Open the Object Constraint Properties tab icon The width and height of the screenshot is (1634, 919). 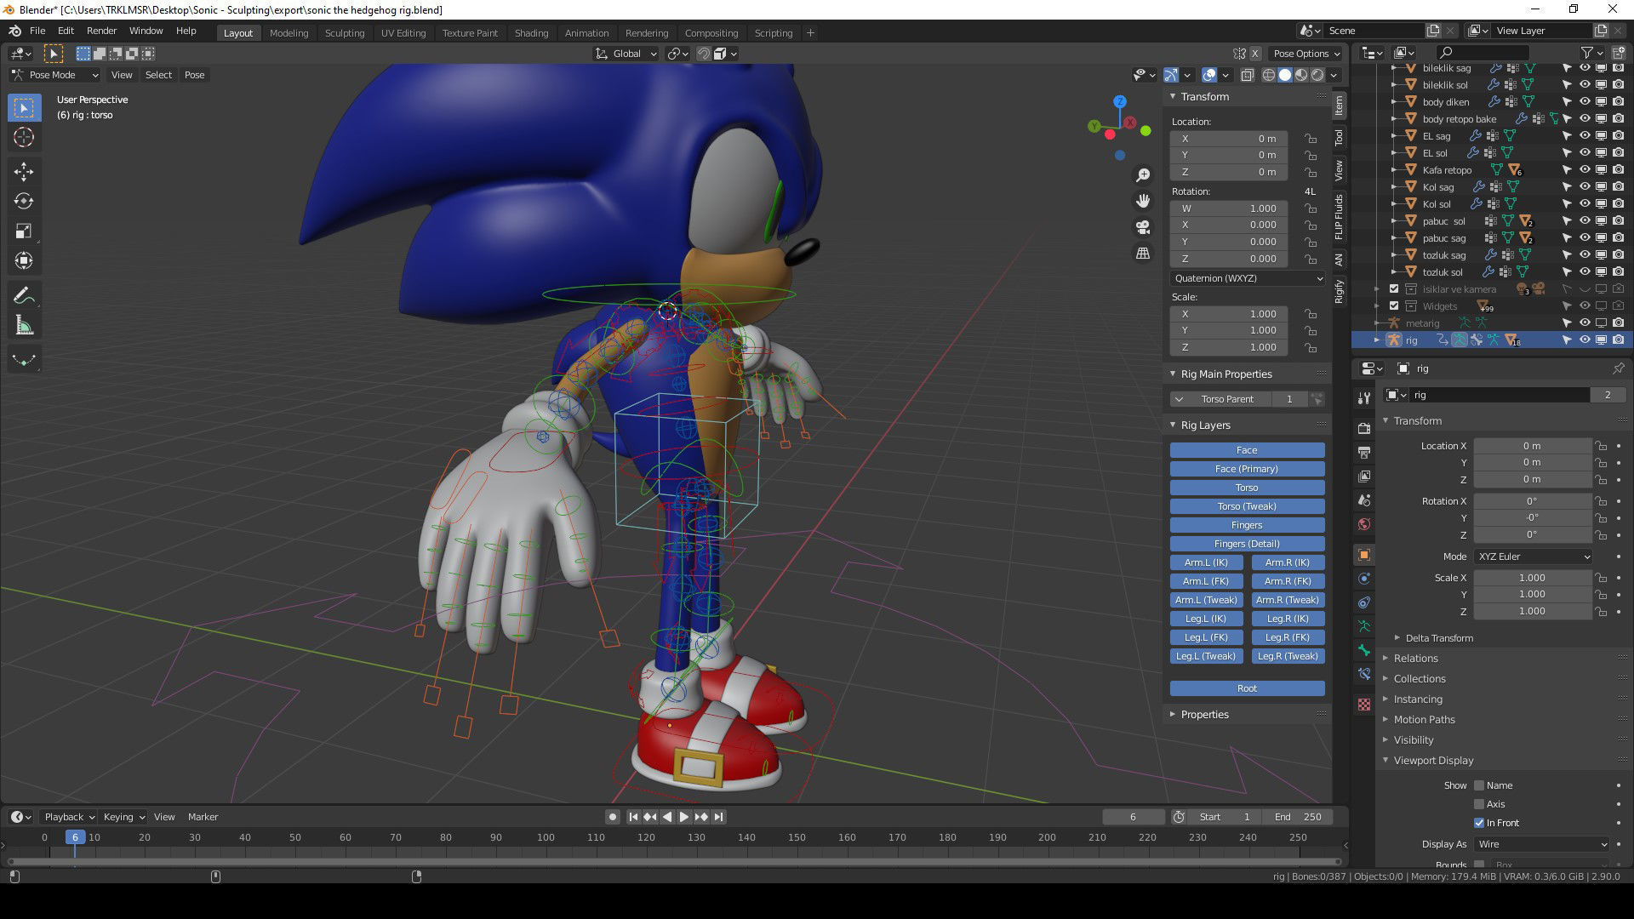[1364, 602]
